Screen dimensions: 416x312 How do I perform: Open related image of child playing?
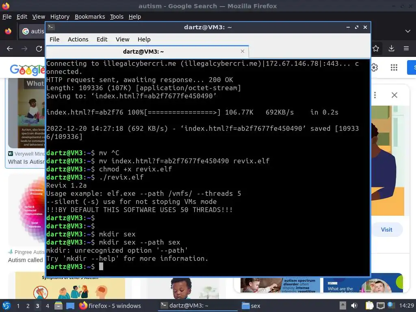[280, 285]
